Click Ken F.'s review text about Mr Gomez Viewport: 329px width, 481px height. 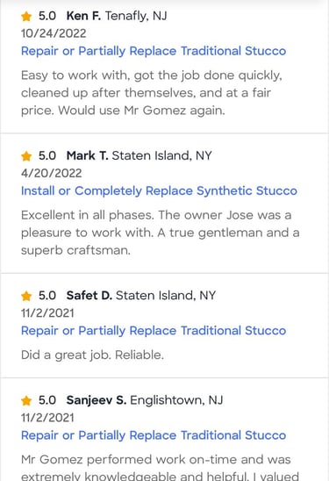coord(152,93)
